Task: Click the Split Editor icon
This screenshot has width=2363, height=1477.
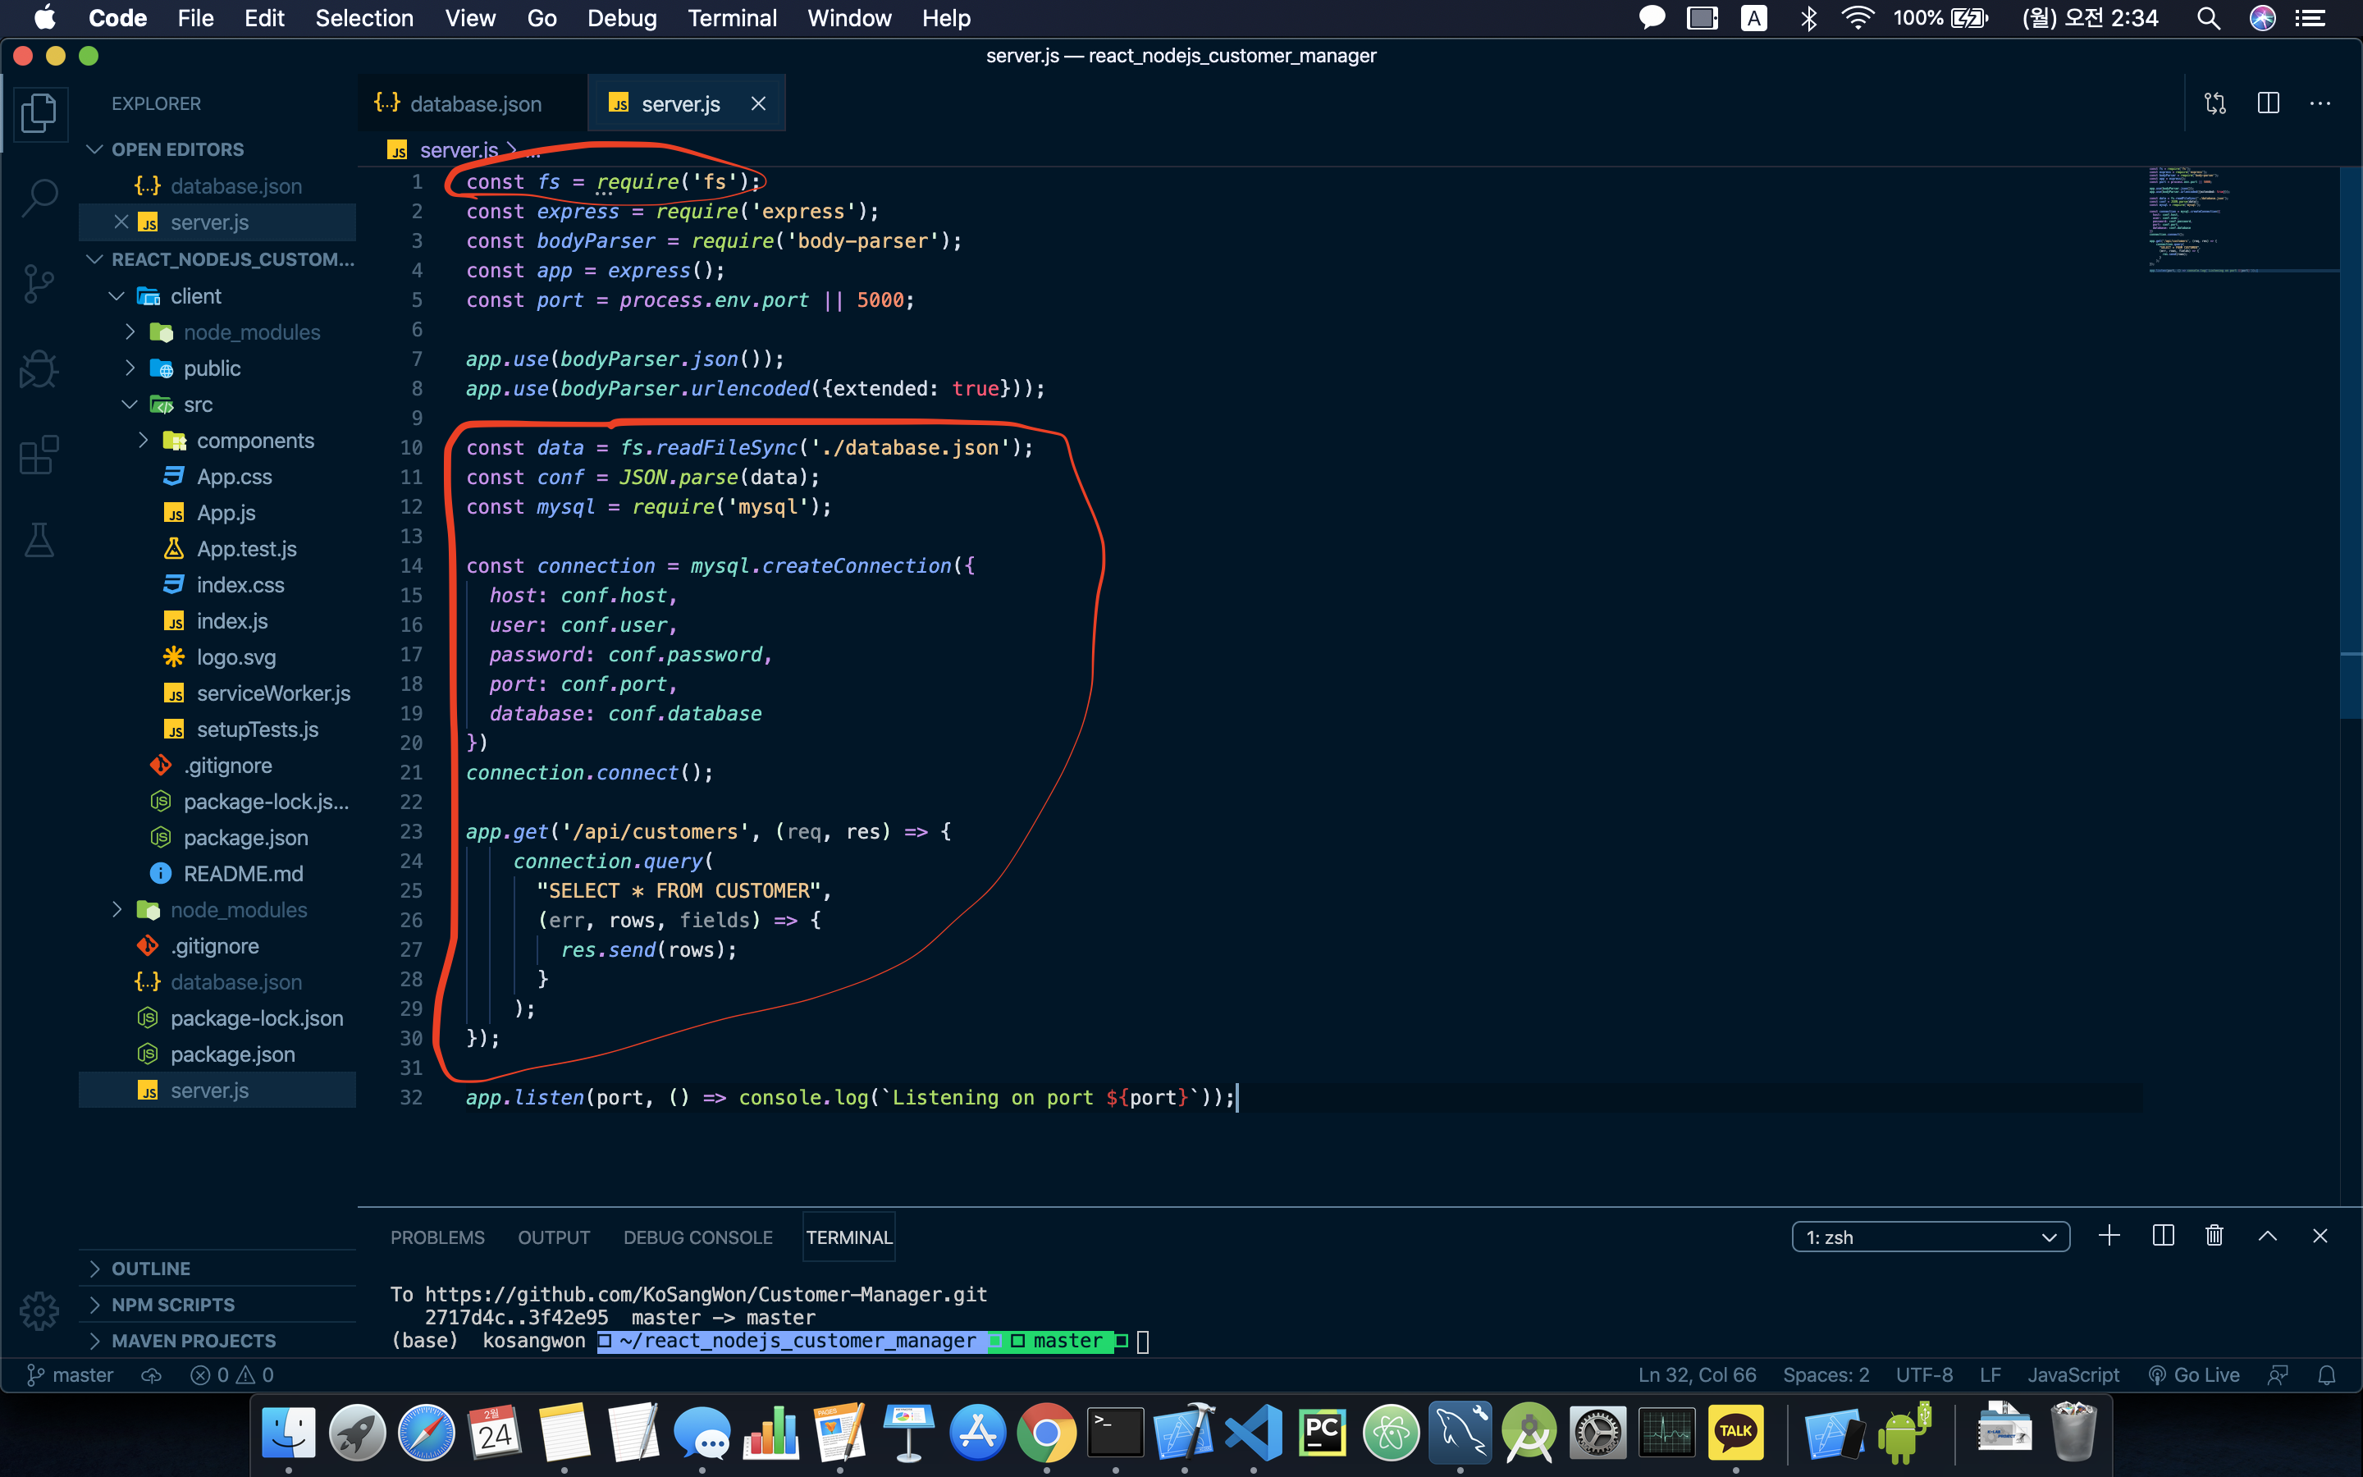Action: [2267, 103]
